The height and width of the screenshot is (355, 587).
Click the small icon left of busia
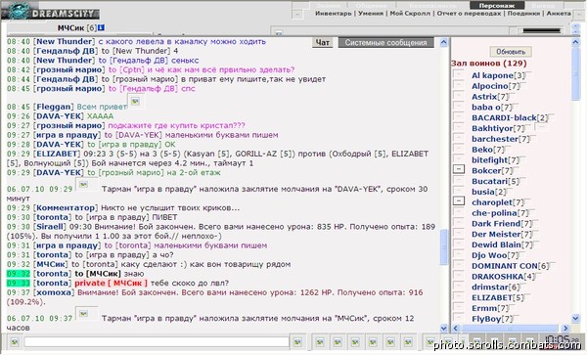point(459,191)
